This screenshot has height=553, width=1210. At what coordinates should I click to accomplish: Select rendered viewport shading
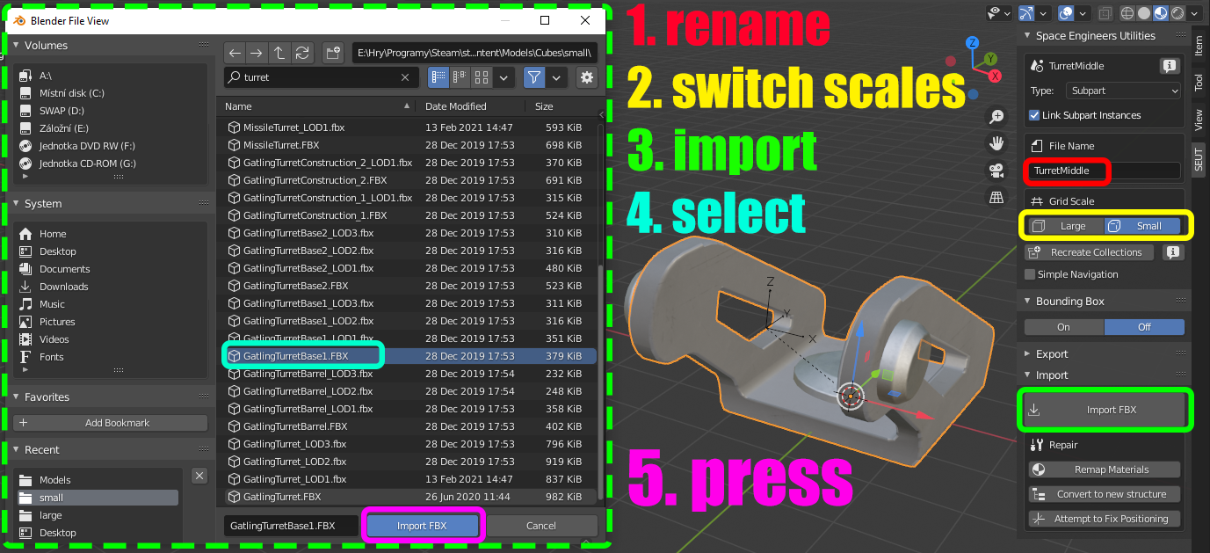click(1177, 13)
